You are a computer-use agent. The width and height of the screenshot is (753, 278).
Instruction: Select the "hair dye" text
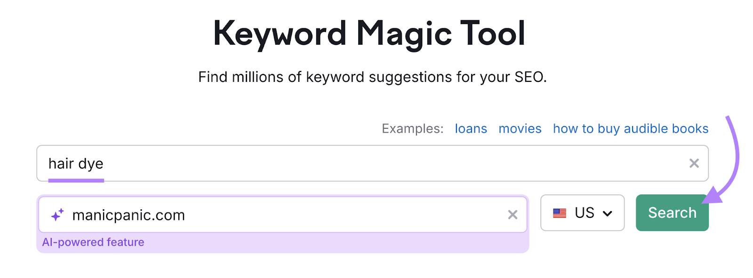point(76,163)
